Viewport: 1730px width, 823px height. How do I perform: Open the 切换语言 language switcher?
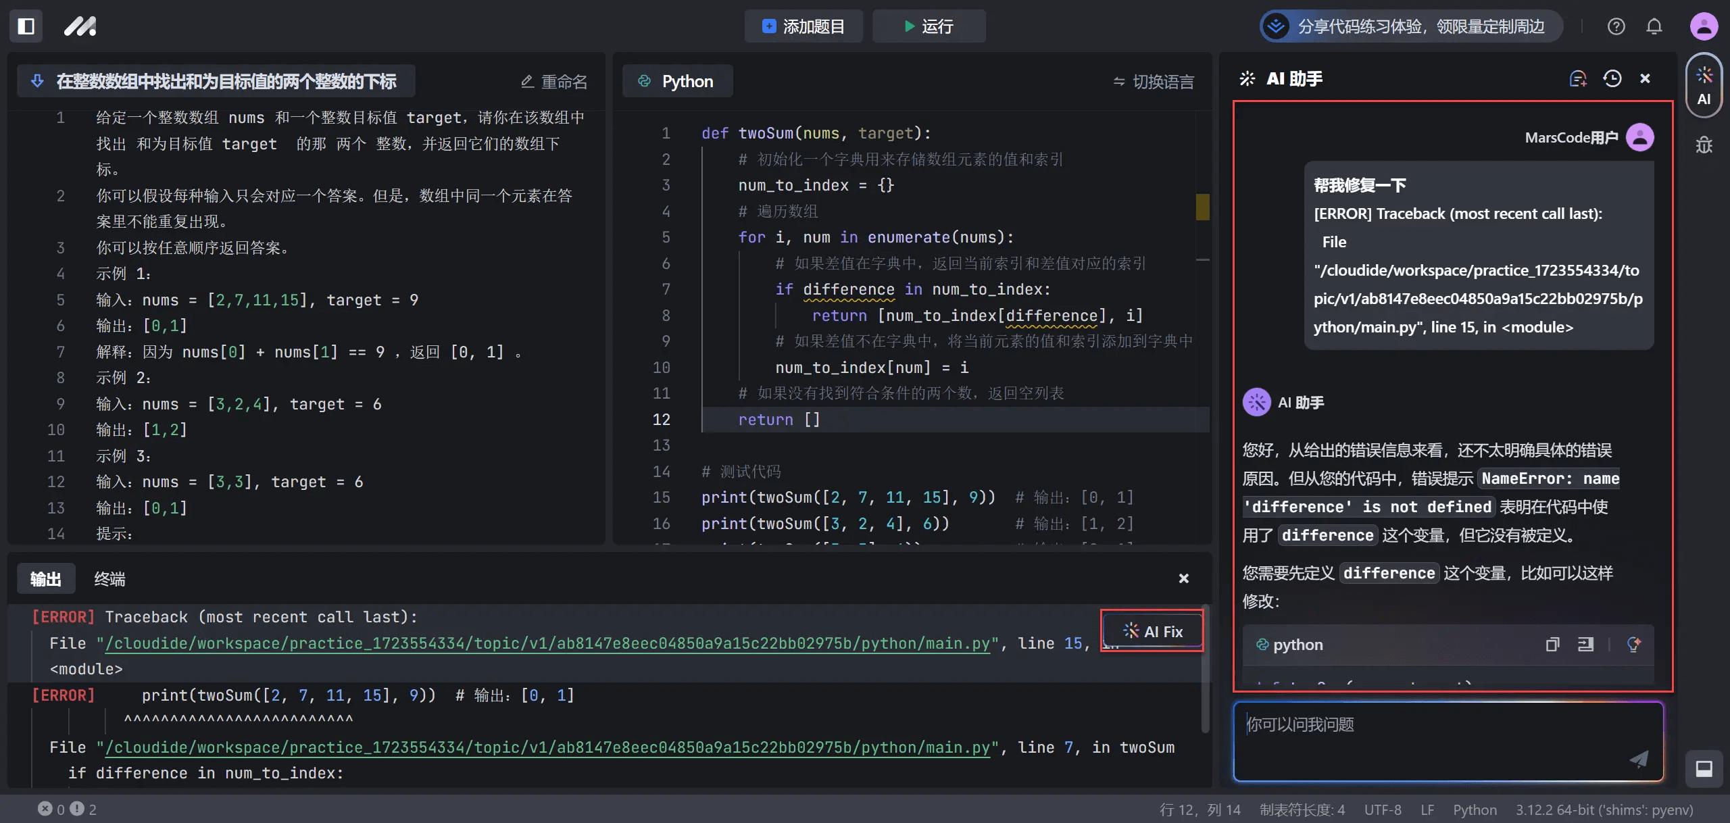[1154, 82]
